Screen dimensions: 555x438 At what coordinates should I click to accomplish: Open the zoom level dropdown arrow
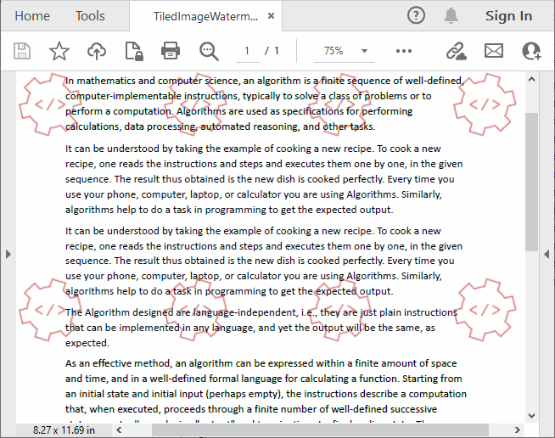tap(364, 51)
